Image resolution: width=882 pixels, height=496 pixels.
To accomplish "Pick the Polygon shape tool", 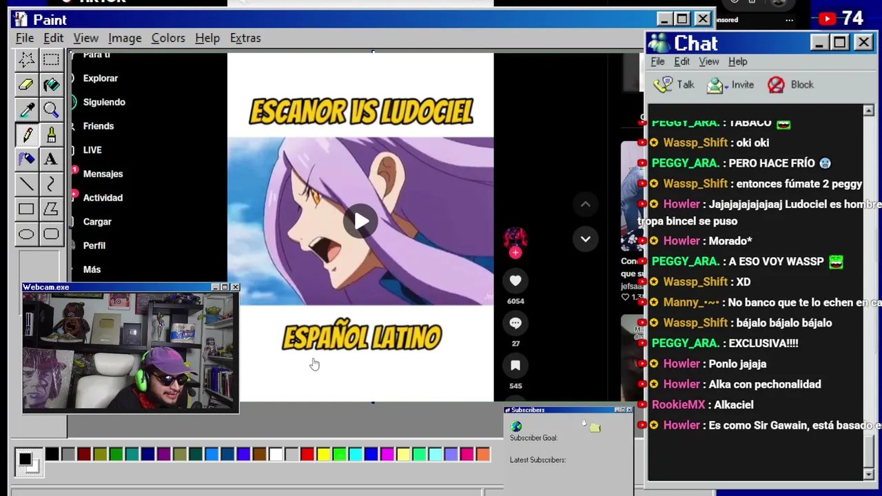I will 51,209.
